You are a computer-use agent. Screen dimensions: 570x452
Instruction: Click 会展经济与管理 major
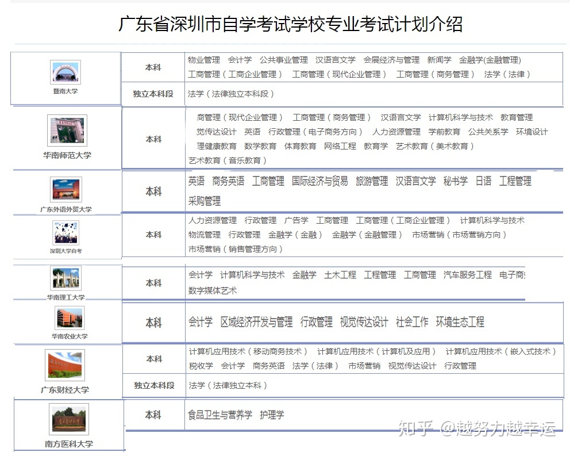tap(391, 60)
